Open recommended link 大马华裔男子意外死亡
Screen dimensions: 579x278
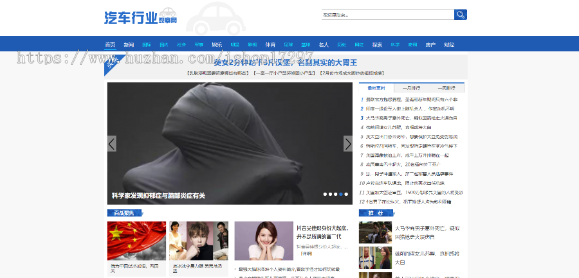point(427,232)
